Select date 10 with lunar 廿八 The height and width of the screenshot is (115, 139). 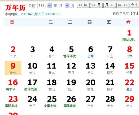pyautogui.click(x=33, y=68)
